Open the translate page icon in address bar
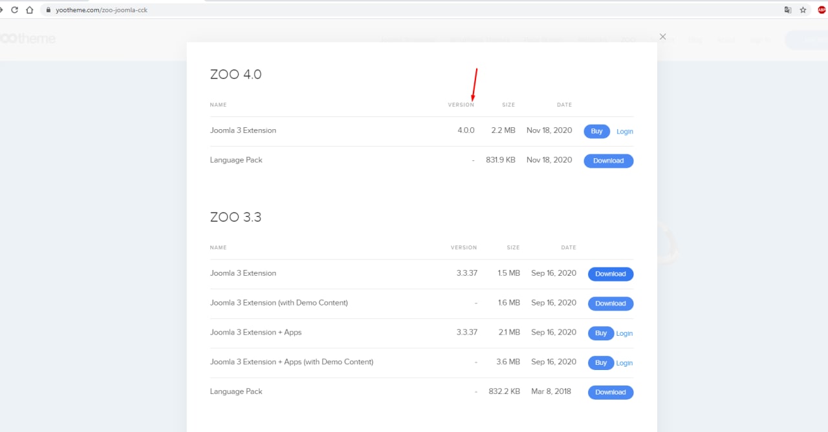The height and width of the screenshot is (432, 828). 787,10
